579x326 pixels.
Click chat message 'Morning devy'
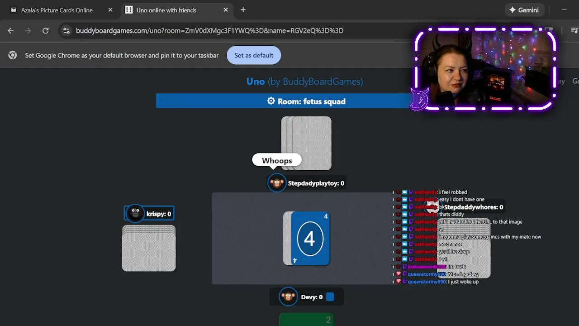(463, 274)
